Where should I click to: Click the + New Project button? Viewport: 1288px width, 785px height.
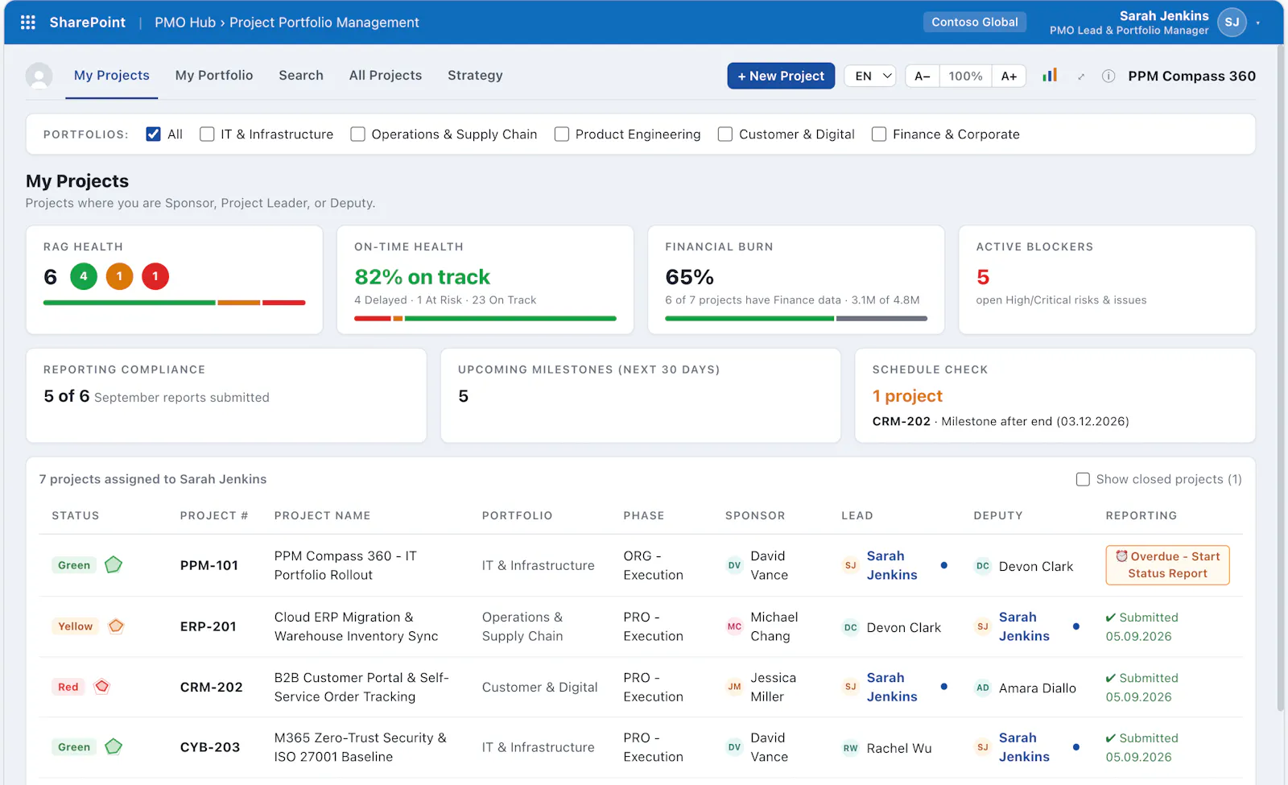pos(781,76)
